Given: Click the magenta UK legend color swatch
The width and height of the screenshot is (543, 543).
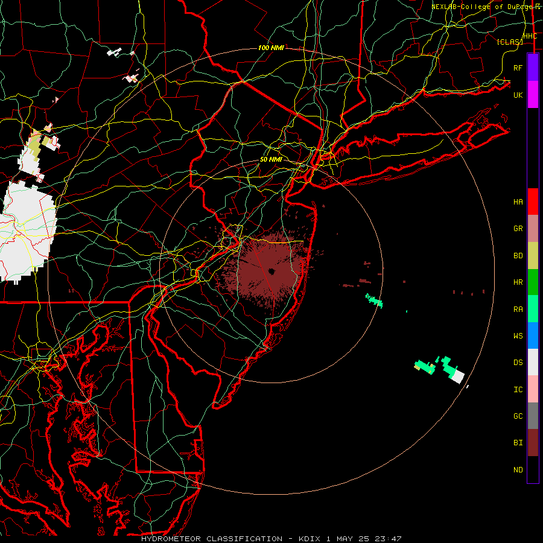Looking at the screenshot, I should click(533, 95).
